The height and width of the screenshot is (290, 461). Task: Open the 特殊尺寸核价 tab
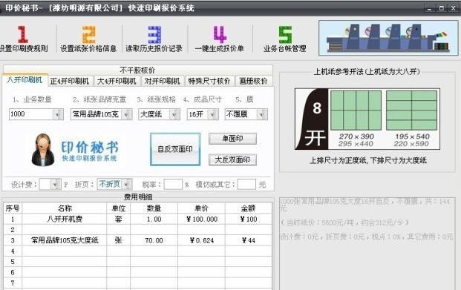click(x=209, y=81)
